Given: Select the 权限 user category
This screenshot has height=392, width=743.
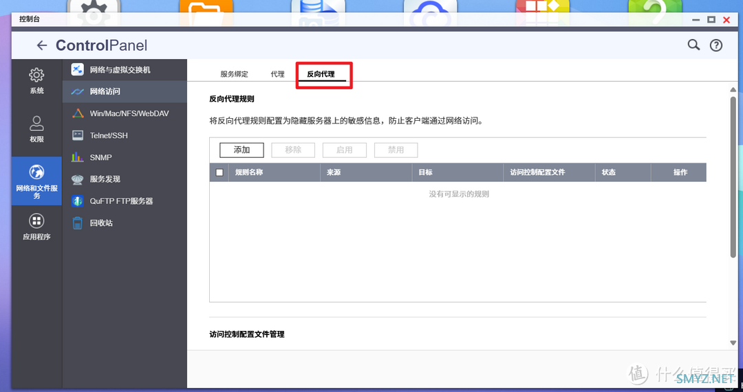Looking at the screenshot, I should (36, 129).
